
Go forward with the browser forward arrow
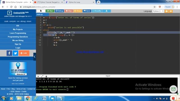click(7, 7)
